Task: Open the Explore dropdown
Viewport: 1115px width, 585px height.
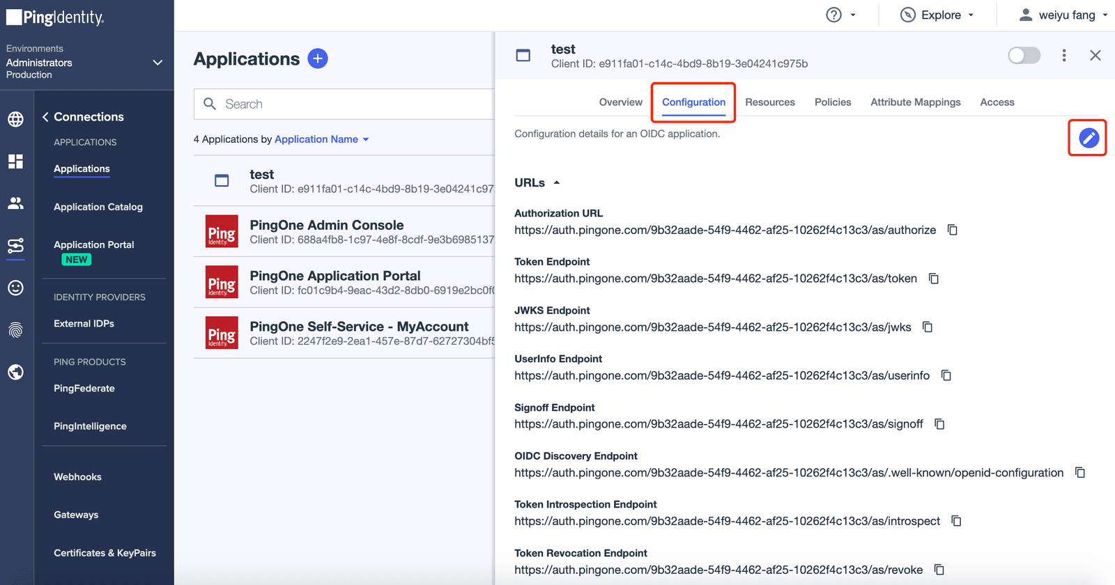Action: pyautogui.click(x=937, y=15)
